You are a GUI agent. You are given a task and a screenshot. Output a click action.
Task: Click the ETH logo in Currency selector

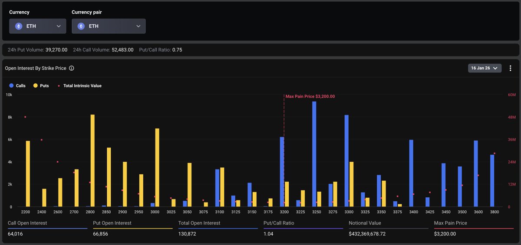tap(19, 26)
